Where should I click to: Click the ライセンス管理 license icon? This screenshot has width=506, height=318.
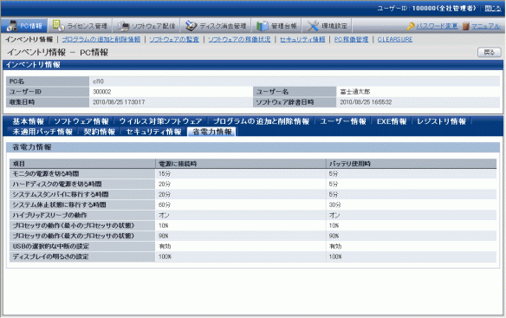tap(58, 25)
